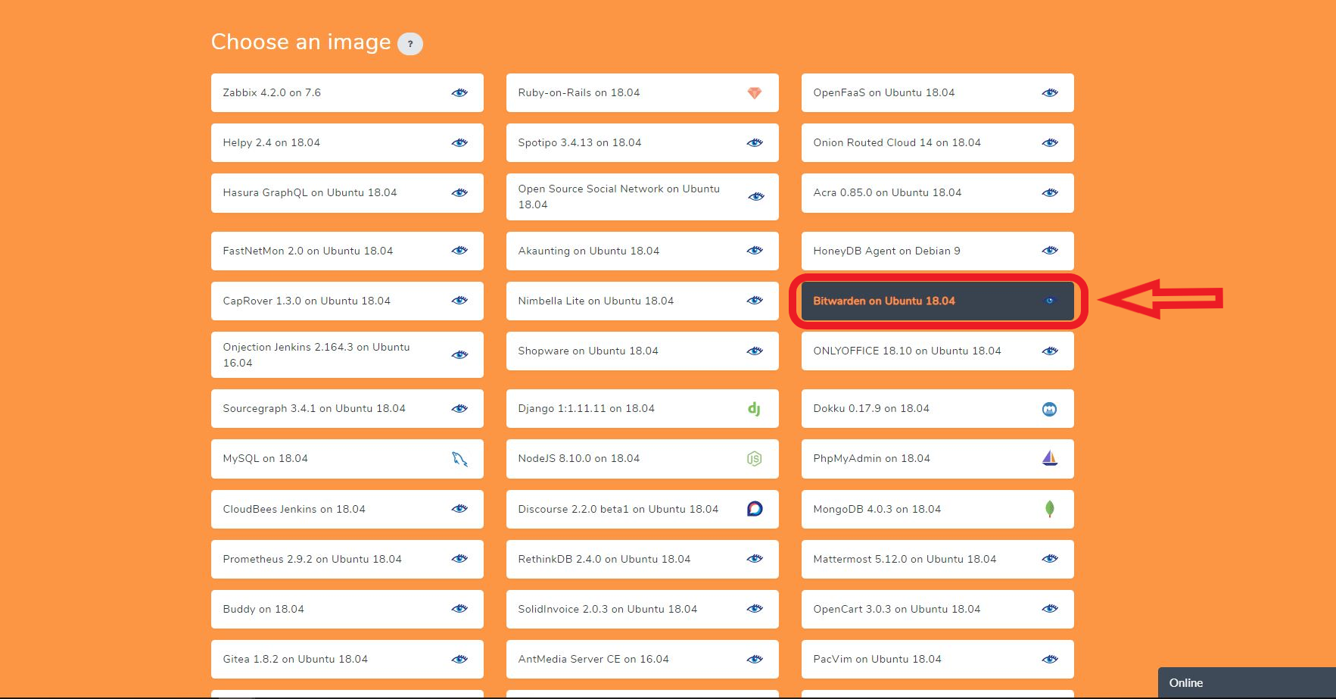The width and height of the screenshot is (1336, 699).
Task: Open the Online chat widget
Action: coord(1247,683)
